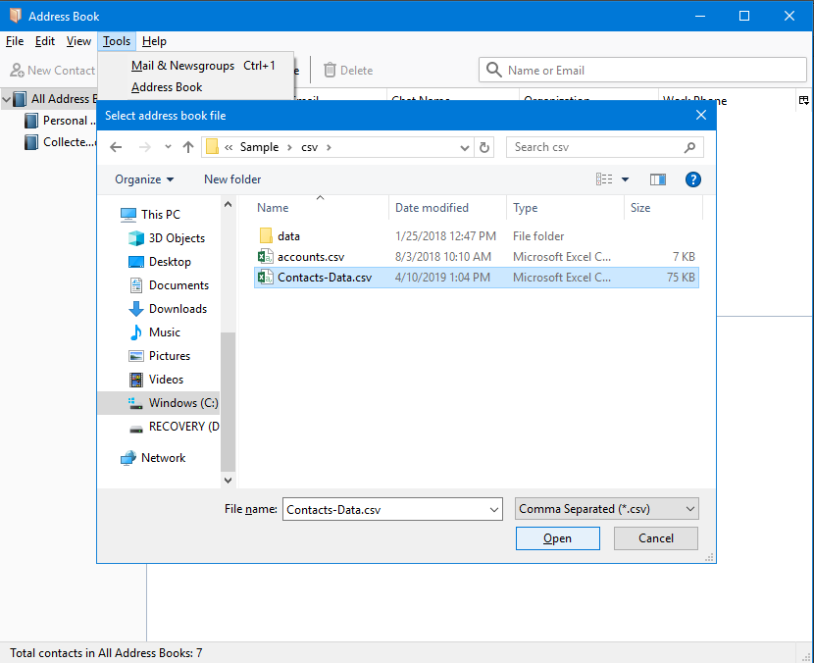Expand the address path history dropdown

point(464,147)
